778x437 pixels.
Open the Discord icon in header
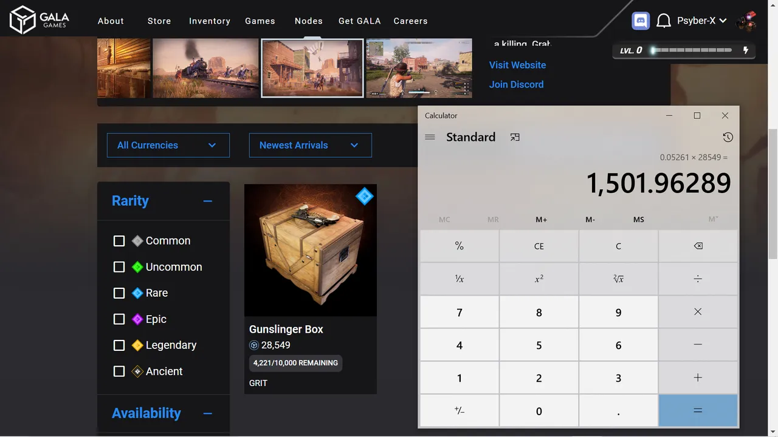click(x=641, y=21)
